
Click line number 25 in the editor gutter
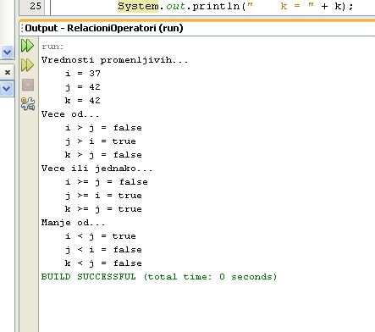pyautogui.click(x=36, y=6)
